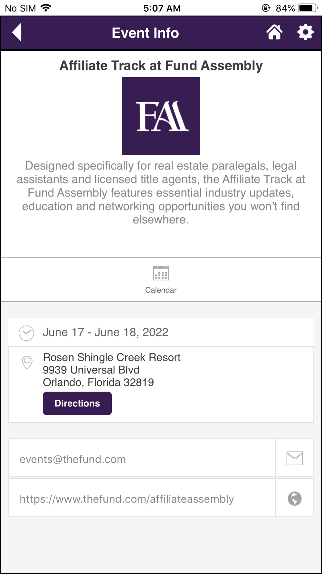Tap the globe website icon
322x574 pixels.
pos(295,498)
